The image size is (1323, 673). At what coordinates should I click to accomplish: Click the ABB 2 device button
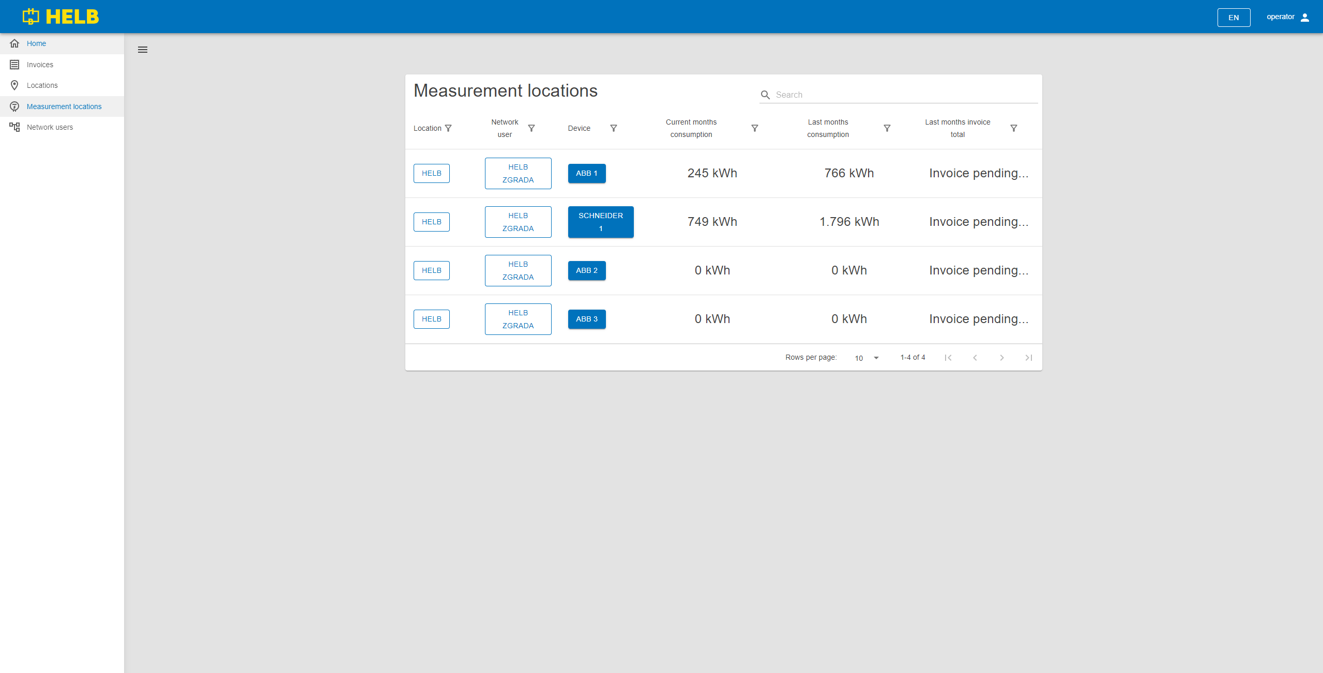(587, 270)
